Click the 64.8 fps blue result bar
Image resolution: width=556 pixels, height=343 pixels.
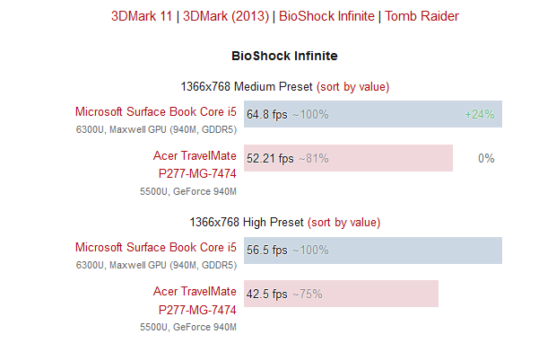pyautogui.click(x=373, y=114)
